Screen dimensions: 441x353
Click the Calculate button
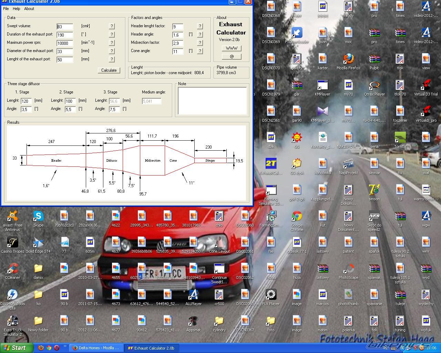109,70
